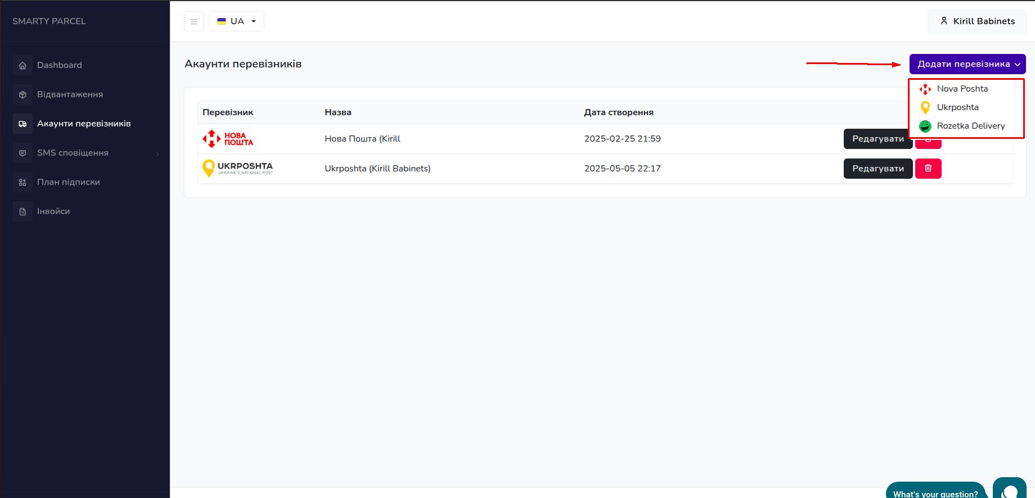Viewport: 1035px width, 498px height.
Task: Open the UA language dropdown
Action: tap(236, 21)
